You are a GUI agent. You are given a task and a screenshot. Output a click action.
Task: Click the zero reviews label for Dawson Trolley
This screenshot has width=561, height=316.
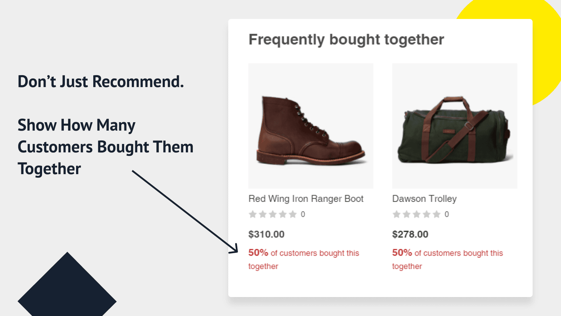click(x=446, y=214)
